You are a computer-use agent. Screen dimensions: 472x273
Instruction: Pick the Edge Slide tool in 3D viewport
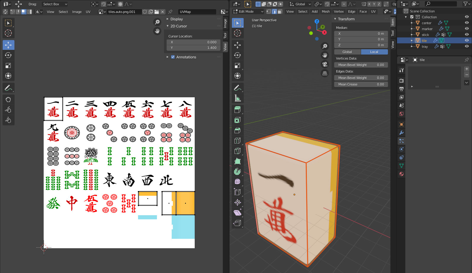pyautogui.click(x=237, y=192)
